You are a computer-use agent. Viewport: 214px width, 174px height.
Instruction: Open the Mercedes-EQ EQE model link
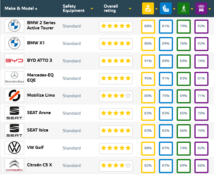(40, 78)
